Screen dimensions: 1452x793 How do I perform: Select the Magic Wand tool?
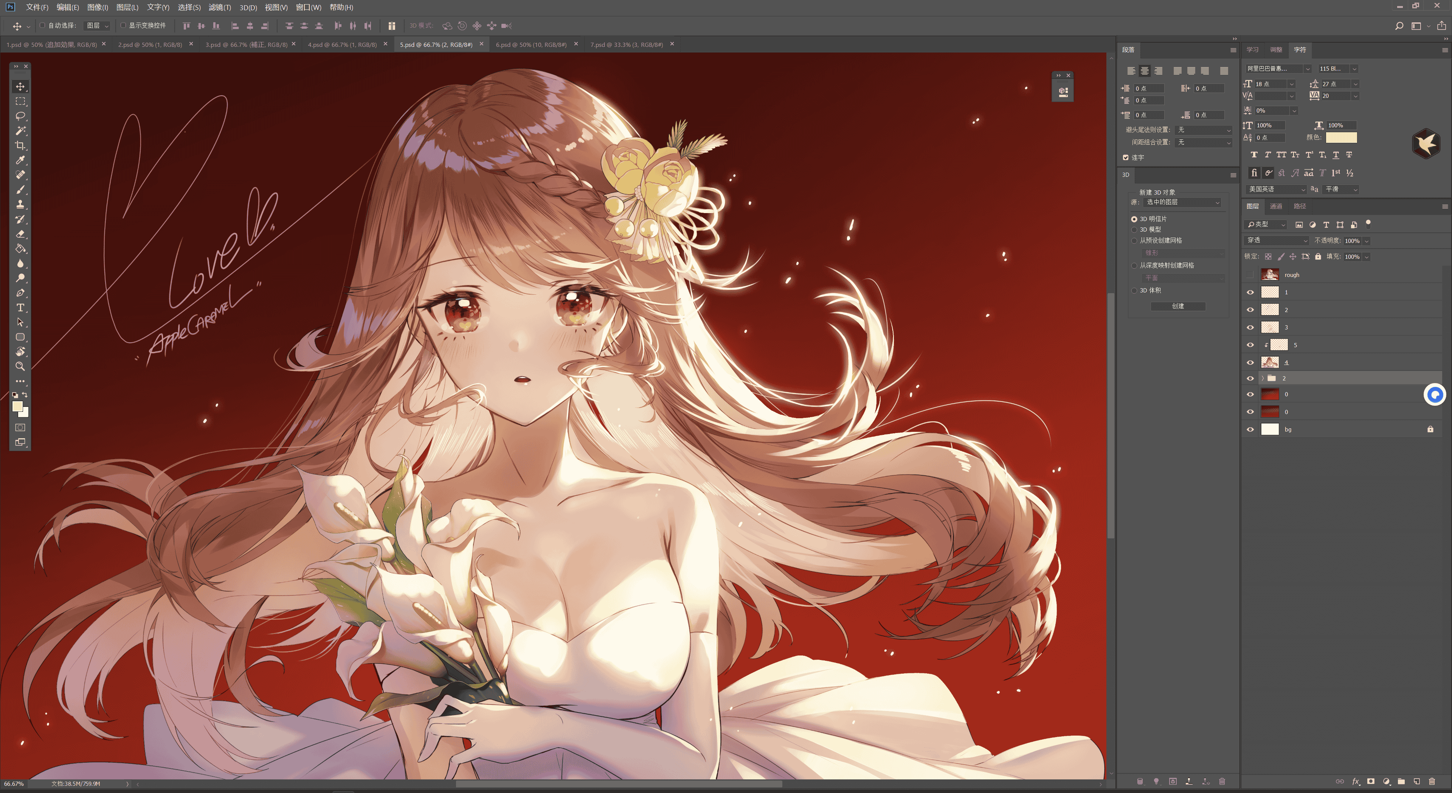(x=20, y=131)
